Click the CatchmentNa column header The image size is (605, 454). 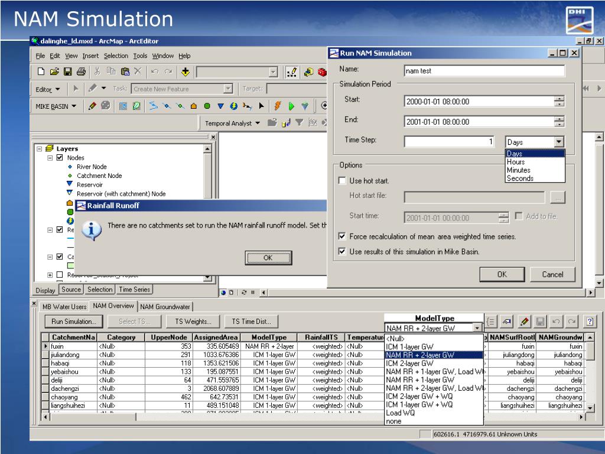[x=73, y=337]
